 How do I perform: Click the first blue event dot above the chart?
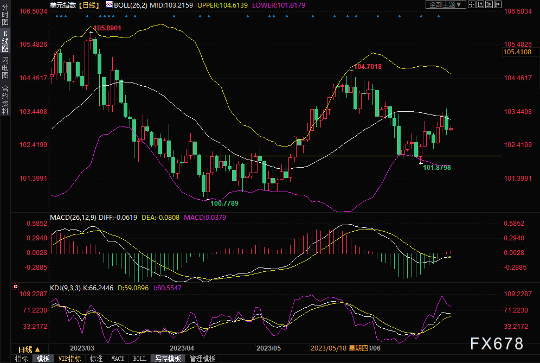(56, 16)
